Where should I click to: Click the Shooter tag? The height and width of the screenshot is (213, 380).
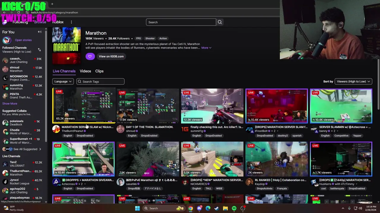tap(150, 38)
